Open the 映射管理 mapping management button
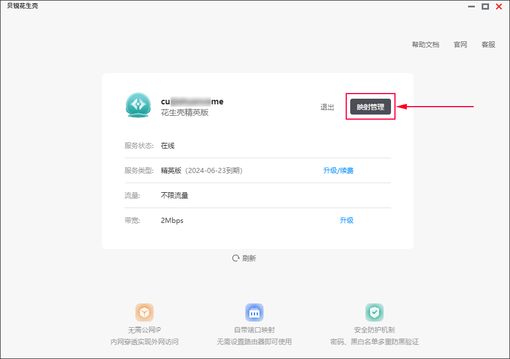 [371, 107]
